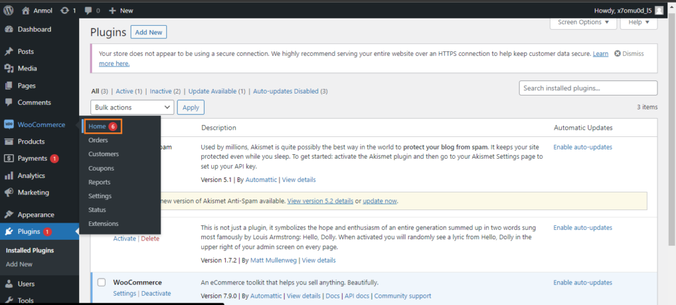676x305 pixels.
Task: Tick the checkbox beside WooCommerce plugin row
Action: click(101, 282)
